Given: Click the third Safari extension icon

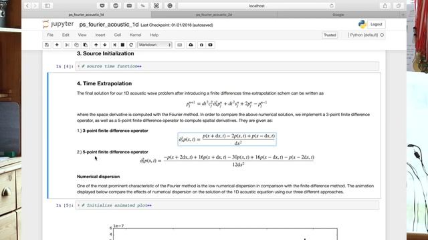Looking at the screenshot, I should (x=129, y=6).
